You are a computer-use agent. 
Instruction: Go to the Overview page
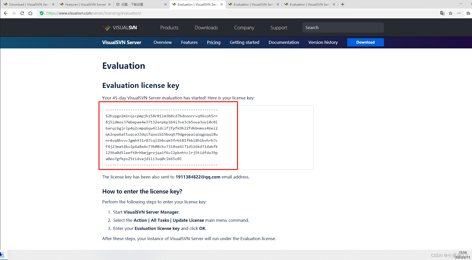[x=163, y=42]
